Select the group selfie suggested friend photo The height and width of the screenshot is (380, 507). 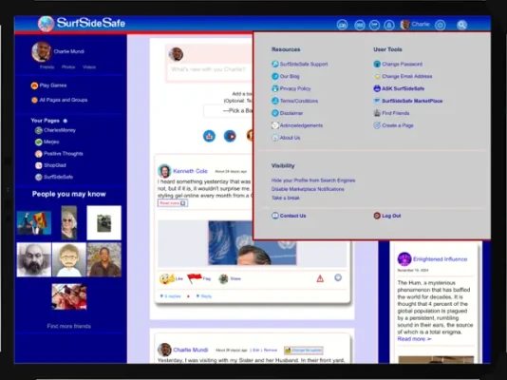pyautogui.click(x=69, y=296)
